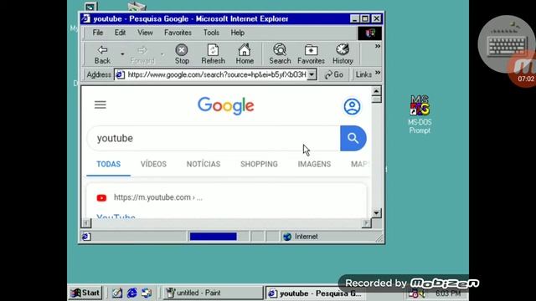Click the blue magnifier search button
This screenshot has width=536, height=301.
353,138
